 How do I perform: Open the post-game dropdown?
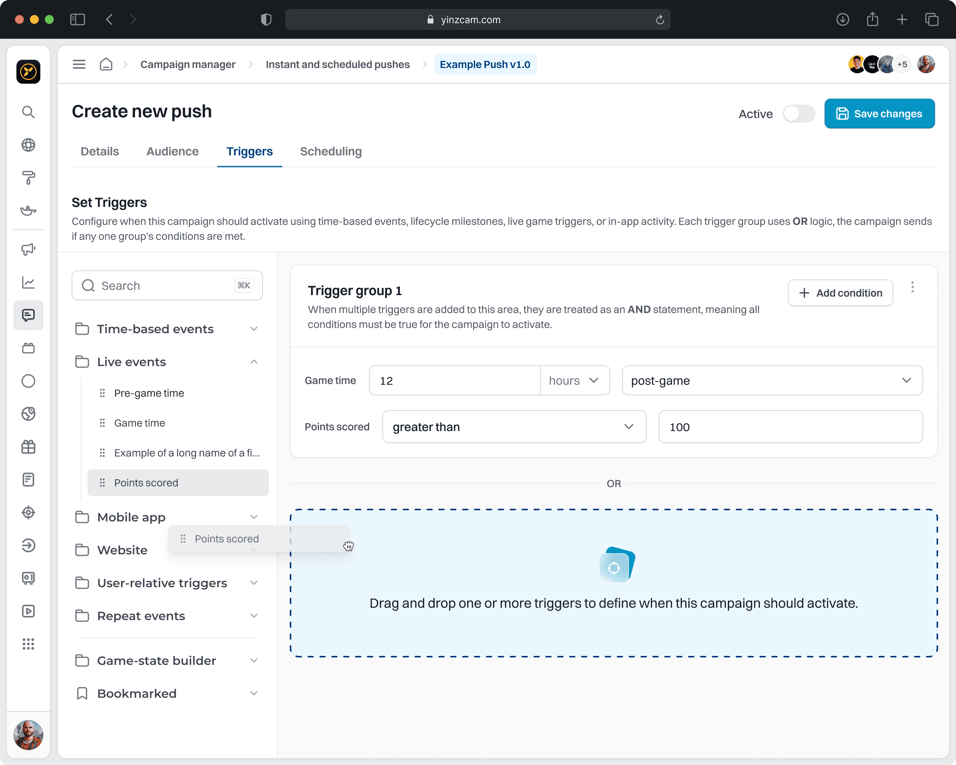click(772, 381)
